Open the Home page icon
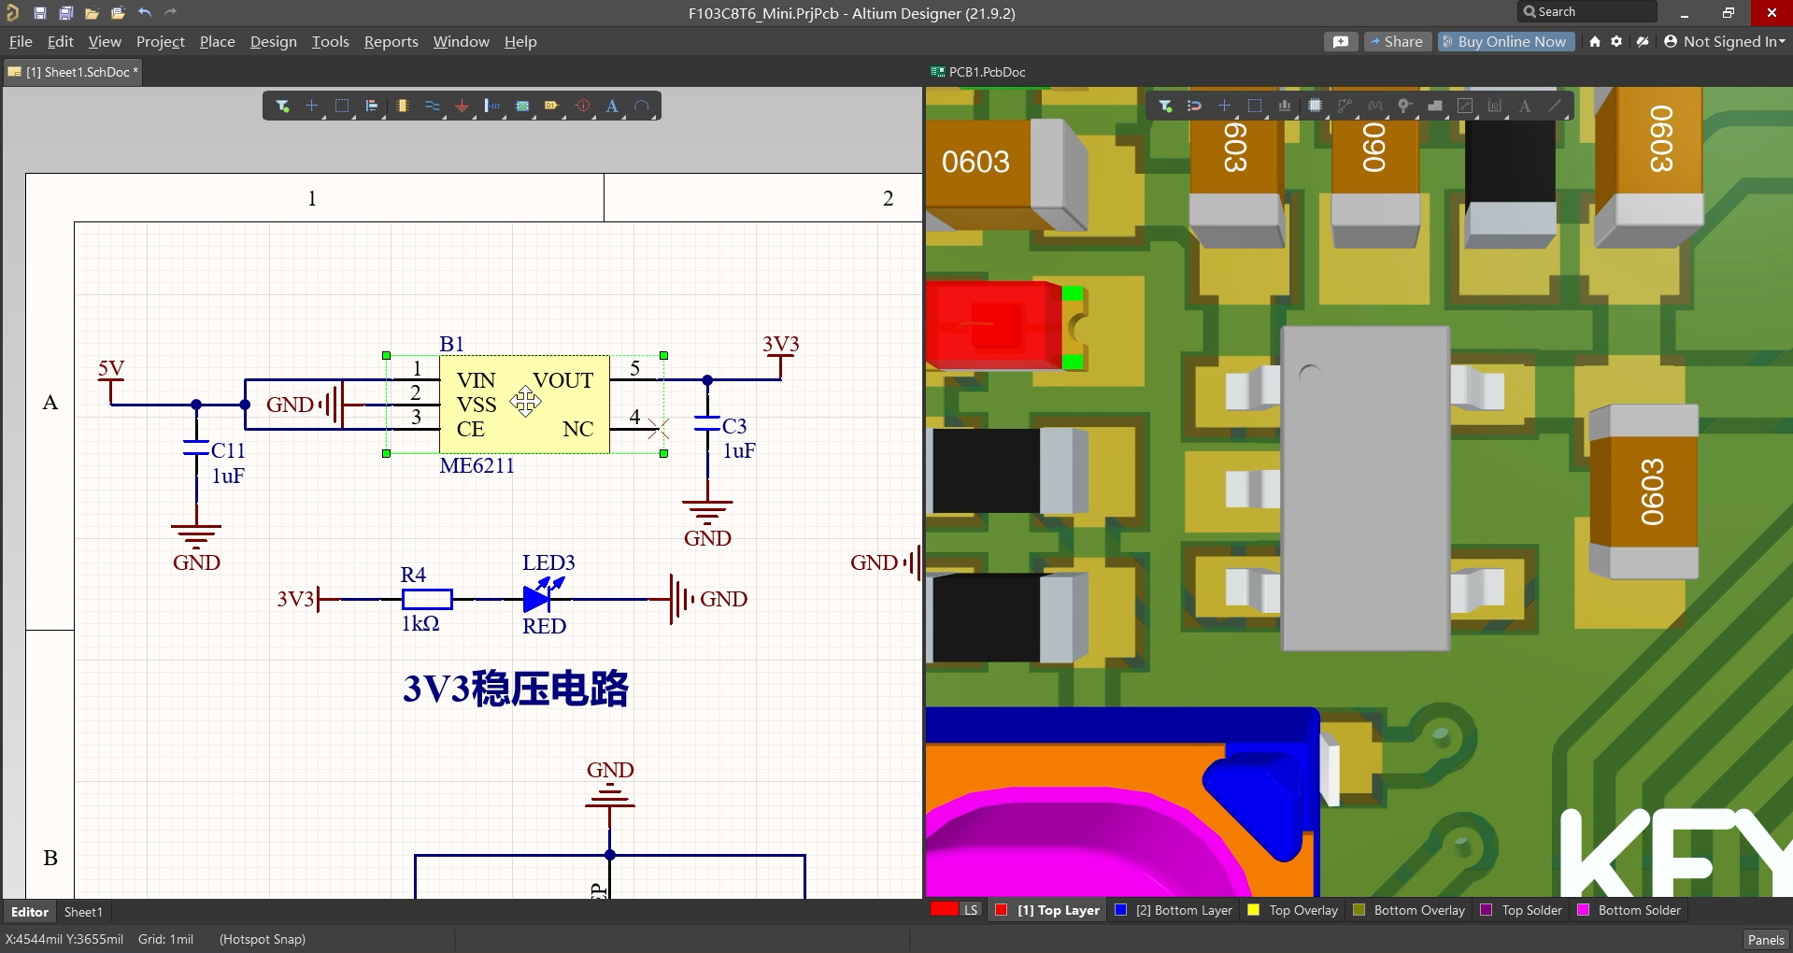Viewport: 1793px width, 953px height. (x=1595, y=41)
